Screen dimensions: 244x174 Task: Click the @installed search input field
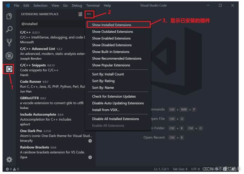point(53,24)
